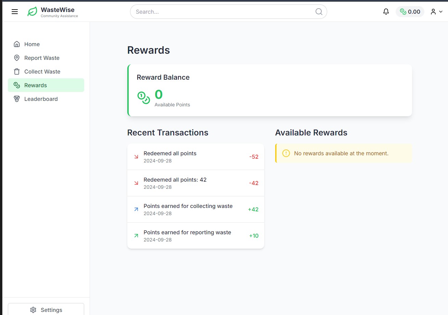Open the notification bell
This screenshot has height=315, width=448.
coord(386,11)
